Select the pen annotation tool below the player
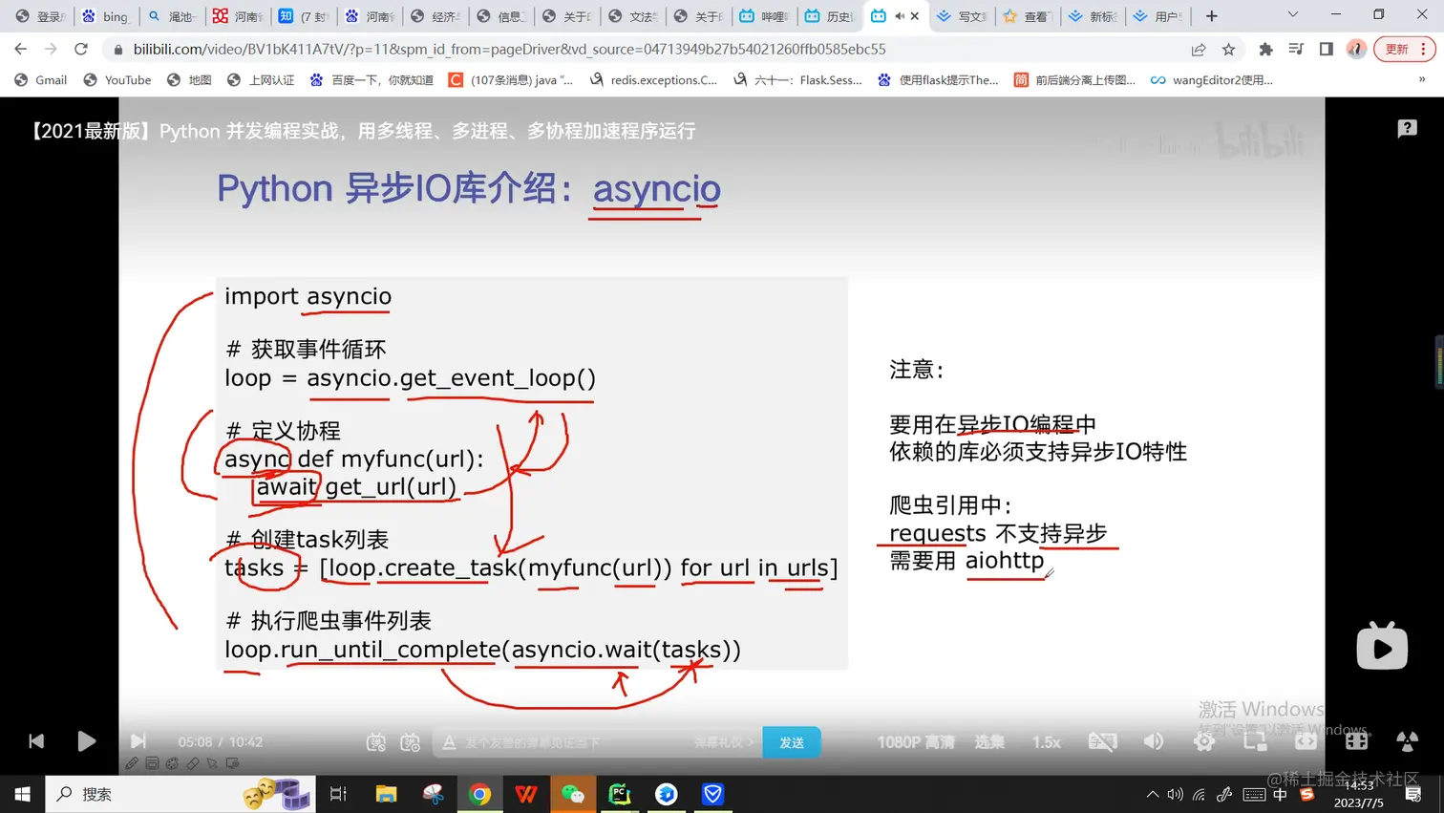This screenshot has height=813, width=1444. tap(132, 763)
